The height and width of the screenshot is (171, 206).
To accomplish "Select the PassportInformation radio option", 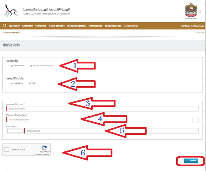I will (x=31, y=66).
